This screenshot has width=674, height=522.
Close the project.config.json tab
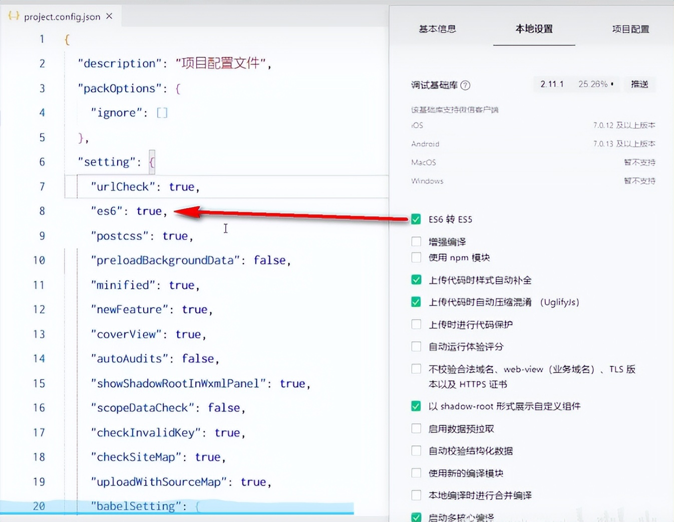[x=109, y=16]
